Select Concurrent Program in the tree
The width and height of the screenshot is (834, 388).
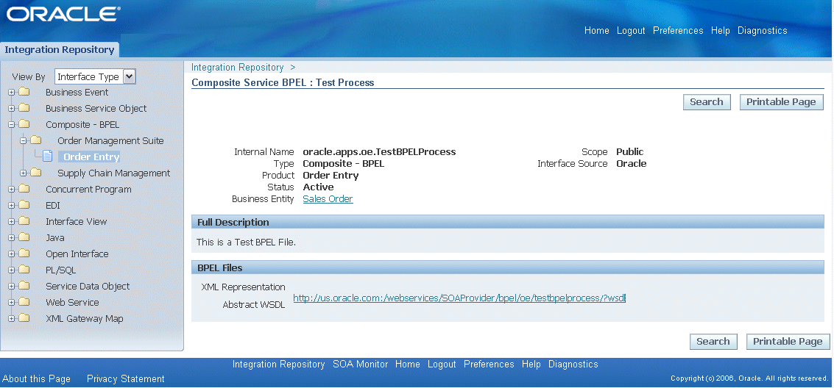click(x=88, y=190)
